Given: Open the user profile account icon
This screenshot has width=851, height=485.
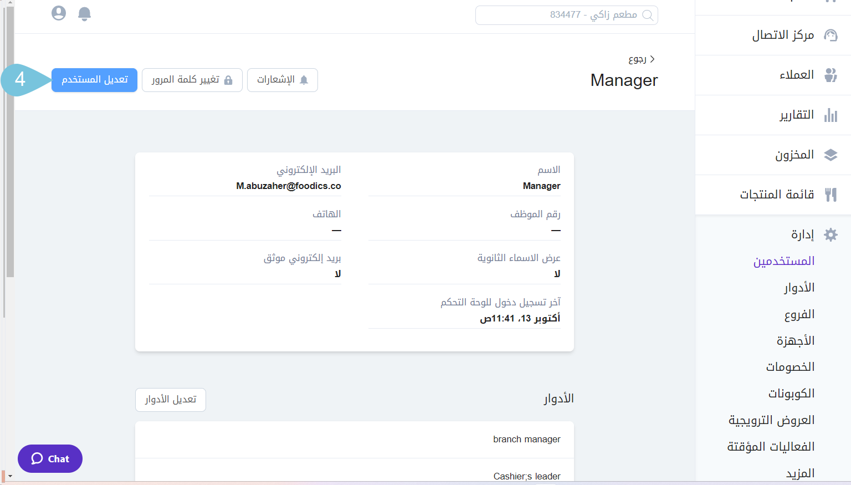Looking at the screenshot, I should point(59,13).
